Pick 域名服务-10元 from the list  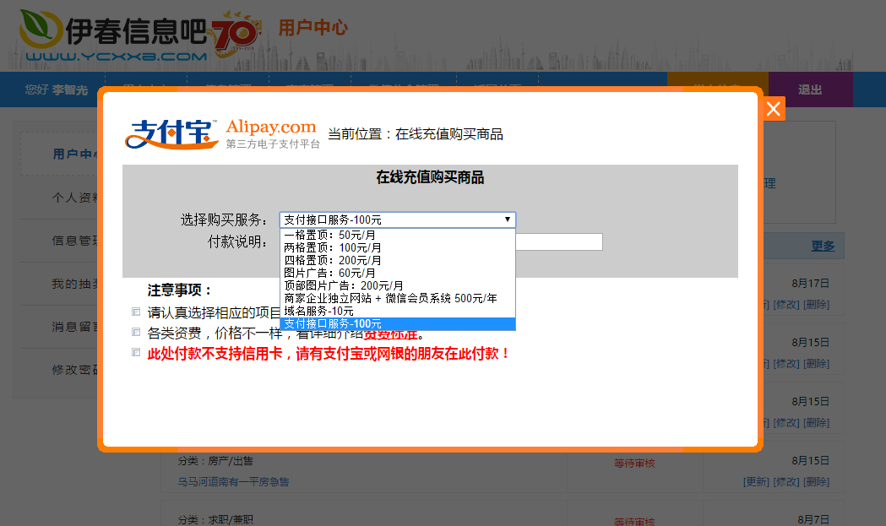click(318, 311)
